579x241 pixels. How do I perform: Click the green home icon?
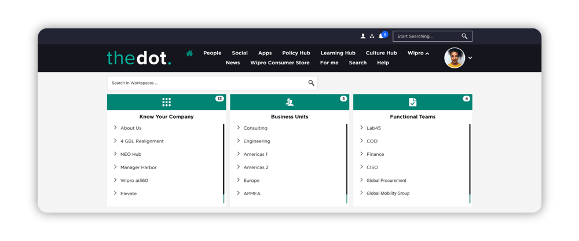[189, 53]
